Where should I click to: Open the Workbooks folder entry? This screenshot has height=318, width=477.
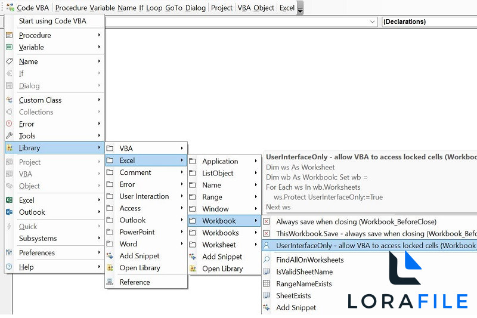tap(225, 233)
